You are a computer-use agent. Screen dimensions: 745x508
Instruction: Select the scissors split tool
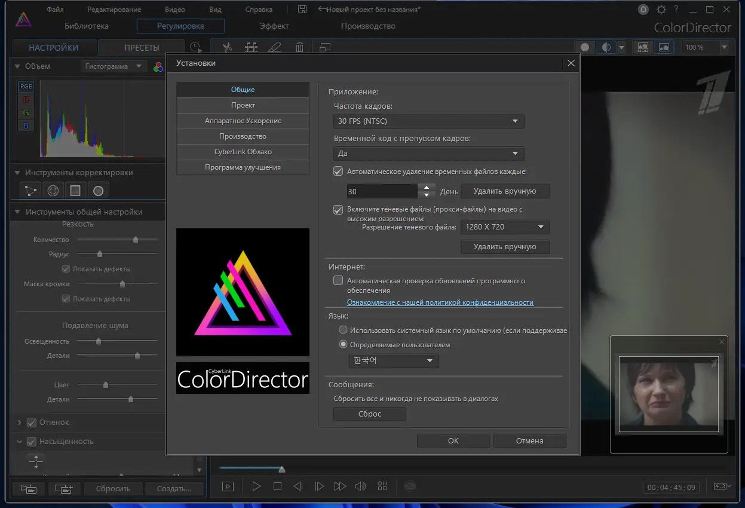pyautogui.click(x=227, y=47)
